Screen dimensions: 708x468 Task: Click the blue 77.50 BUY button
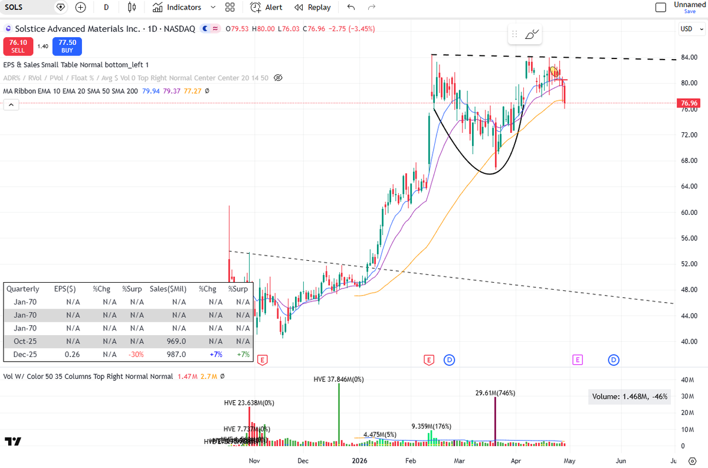pyautogui.click(x=67, y=46)
